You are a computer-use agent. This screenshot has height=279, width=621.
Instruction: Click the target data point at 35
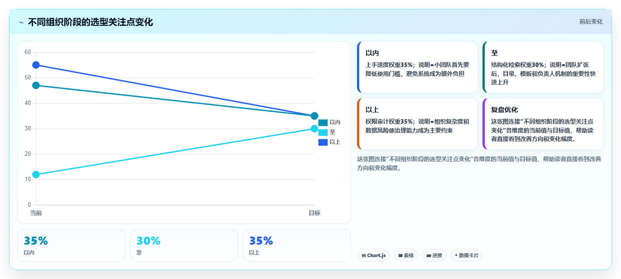[x=315, y=116]
